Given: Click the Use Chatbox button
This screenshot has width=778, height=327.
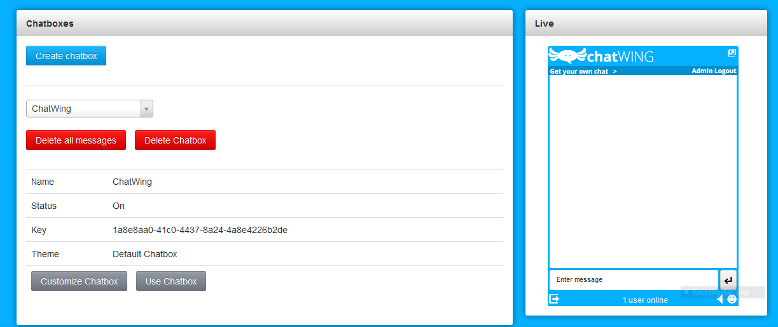Looking at the screenshot, I should click(171, 281).
